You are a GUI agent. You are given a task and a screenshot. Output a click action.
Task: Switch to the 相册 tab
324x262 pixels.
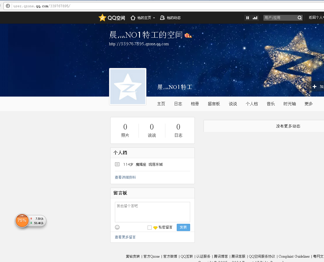click(x=195, y=104)
